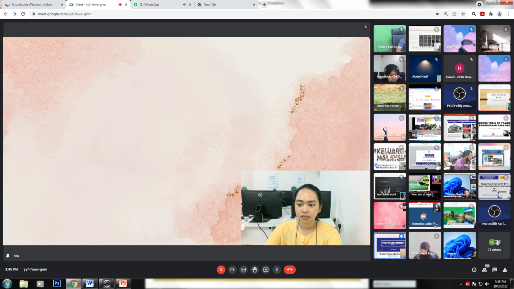Viewport: 514px width, 289px height.
Task: Open the three-dot more options menu in Meet
Action: point(277,270)
